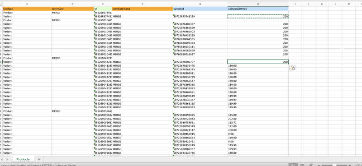Select variantId cell 50725880693075

click(200, 115)
